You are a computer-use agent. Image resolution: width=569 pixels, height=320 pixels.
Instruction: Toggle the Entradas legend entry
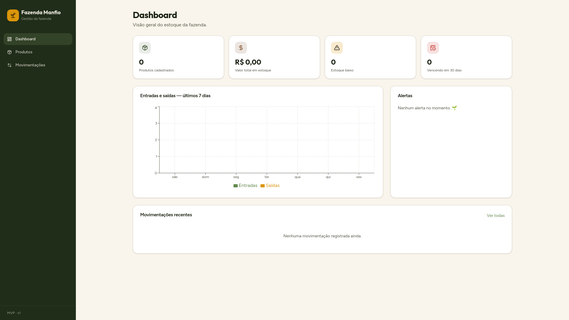click(245, 185)
